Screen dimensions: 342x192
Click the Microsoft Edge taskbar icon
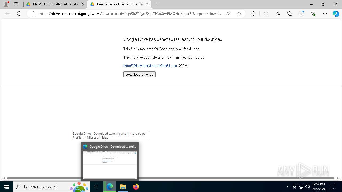pos(110,187)
